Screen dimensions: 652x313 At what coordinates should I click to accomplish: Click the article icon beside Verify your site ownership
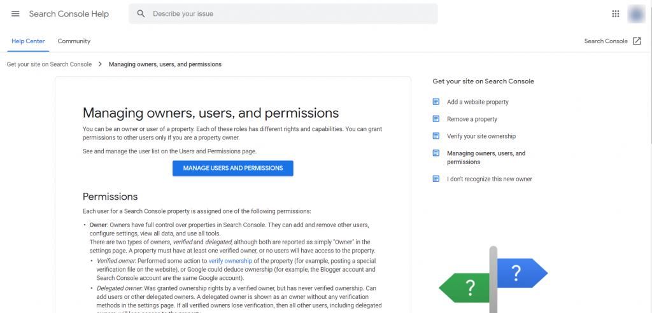coord(436,136)
